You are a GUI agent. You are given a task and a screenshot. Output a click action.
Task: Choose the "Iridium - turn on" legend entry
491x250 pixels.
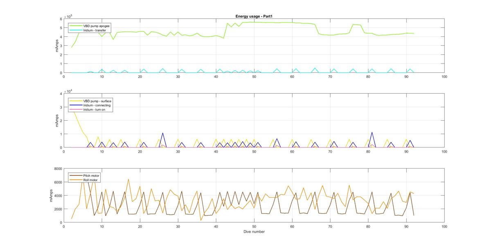point(88,110)
